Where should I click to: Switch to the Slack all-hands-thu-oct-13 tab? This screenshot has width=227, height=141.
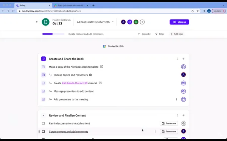click(71, 6)
